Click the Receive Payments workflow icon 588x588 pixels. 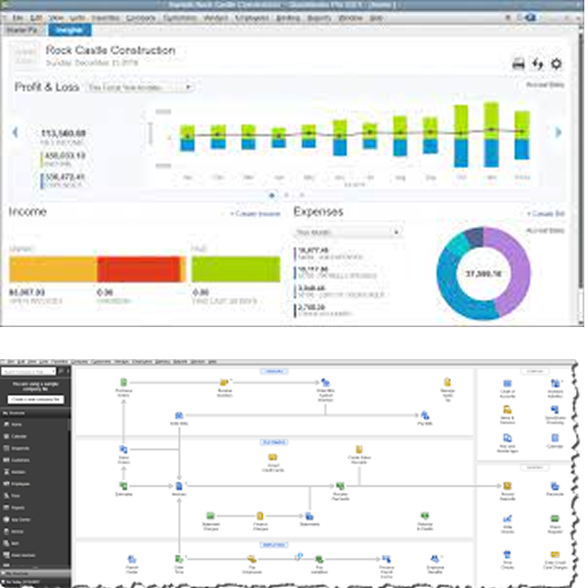[x=340, y=485]
